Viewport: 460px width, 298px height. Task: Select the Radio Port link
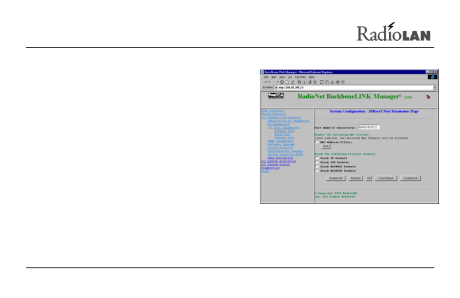283,135
